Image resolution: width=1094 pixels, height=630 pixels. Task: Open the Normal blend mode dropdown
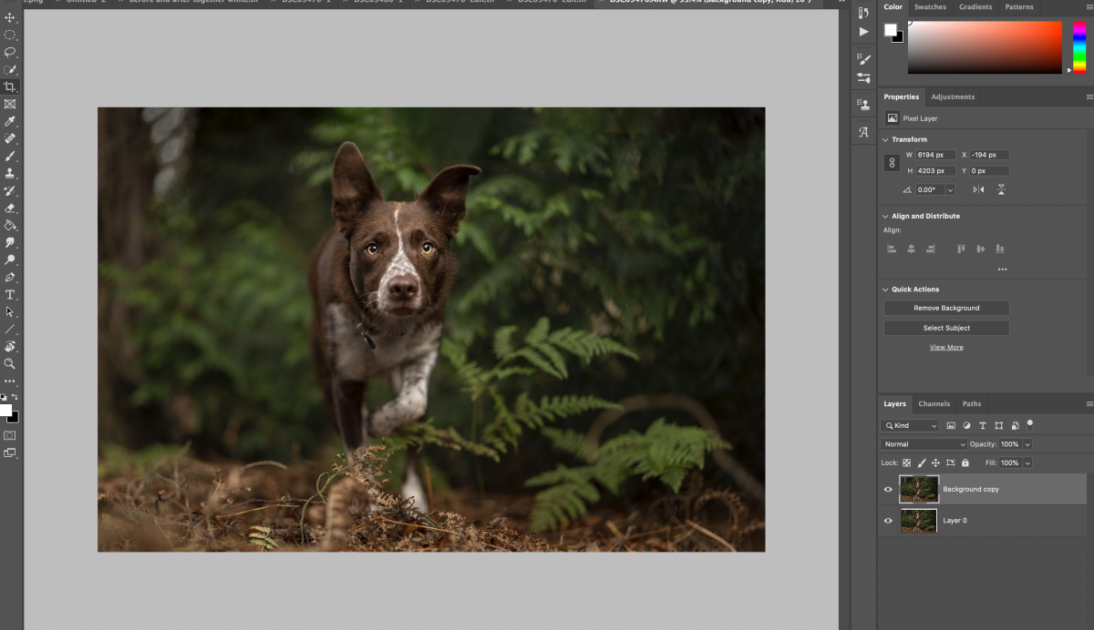click(923, 443)
